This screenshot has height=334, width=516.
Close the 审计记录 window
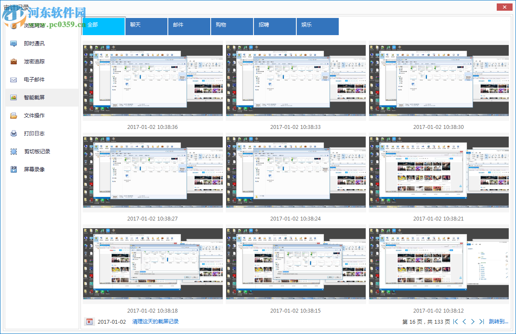pyautogui.click(x=504, y=7)
